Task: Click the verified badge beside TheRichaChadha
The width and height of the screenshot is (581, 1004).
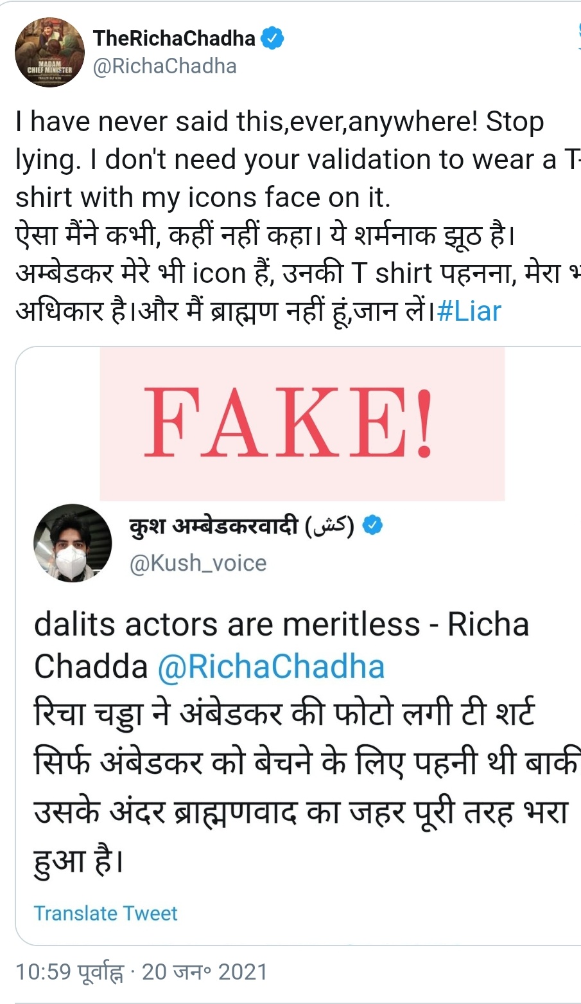Action: pyautogui.click(x=273, y=38)
